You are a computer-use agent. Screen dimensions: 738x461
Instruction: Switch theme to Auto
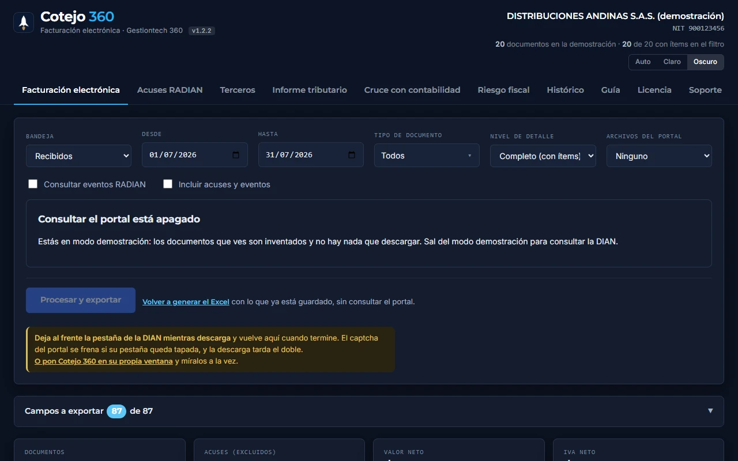tap(643, 62)
